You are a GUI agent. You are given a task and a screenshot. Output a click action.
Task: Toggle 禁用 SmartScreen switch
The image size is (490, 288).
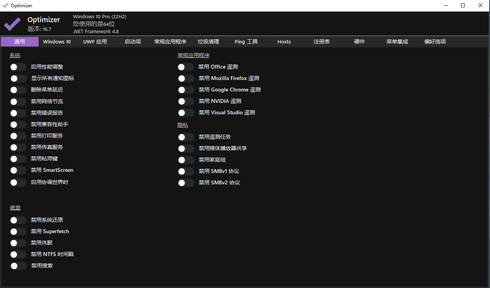18,170
